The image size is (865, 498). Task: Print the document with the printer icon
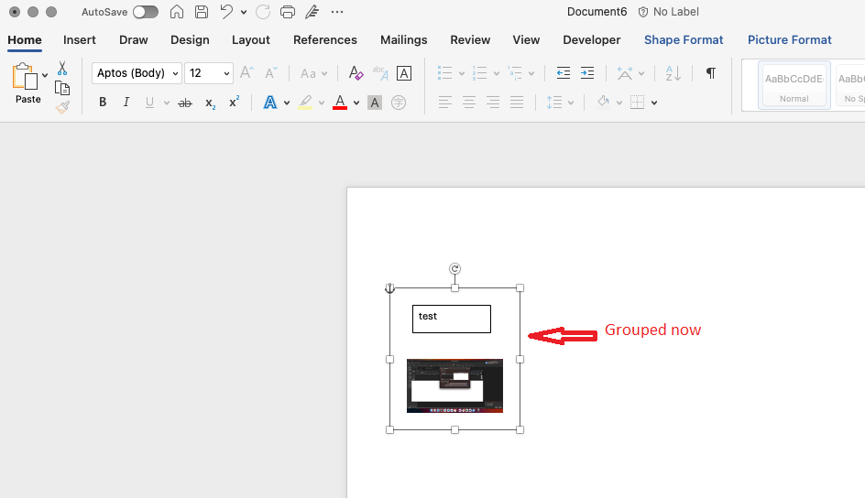coord(288,12)
